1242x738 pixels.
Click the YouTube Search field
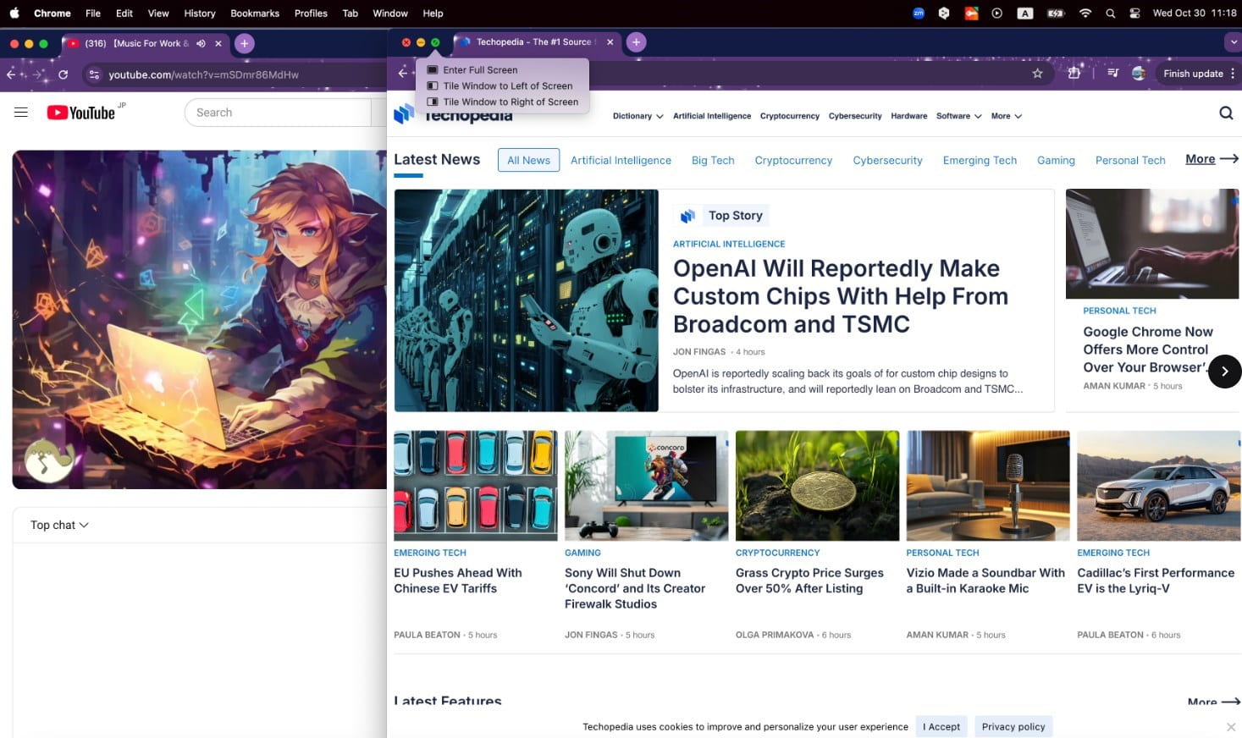(278, 113)
